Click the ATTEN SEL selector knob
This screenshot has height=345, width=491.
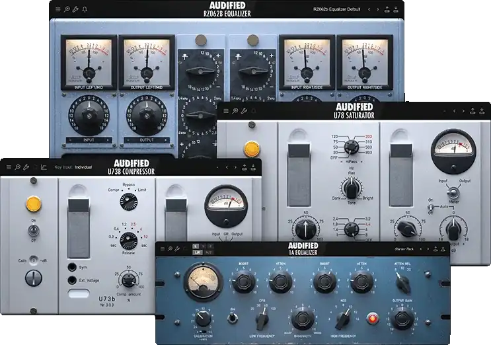pyautogui.click(x=402, y=282)
